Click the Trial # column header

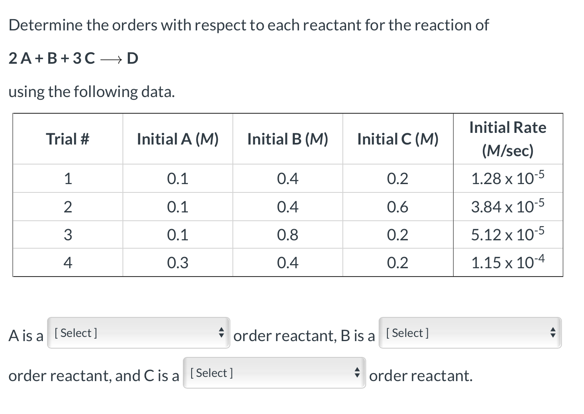pos(67,139)
